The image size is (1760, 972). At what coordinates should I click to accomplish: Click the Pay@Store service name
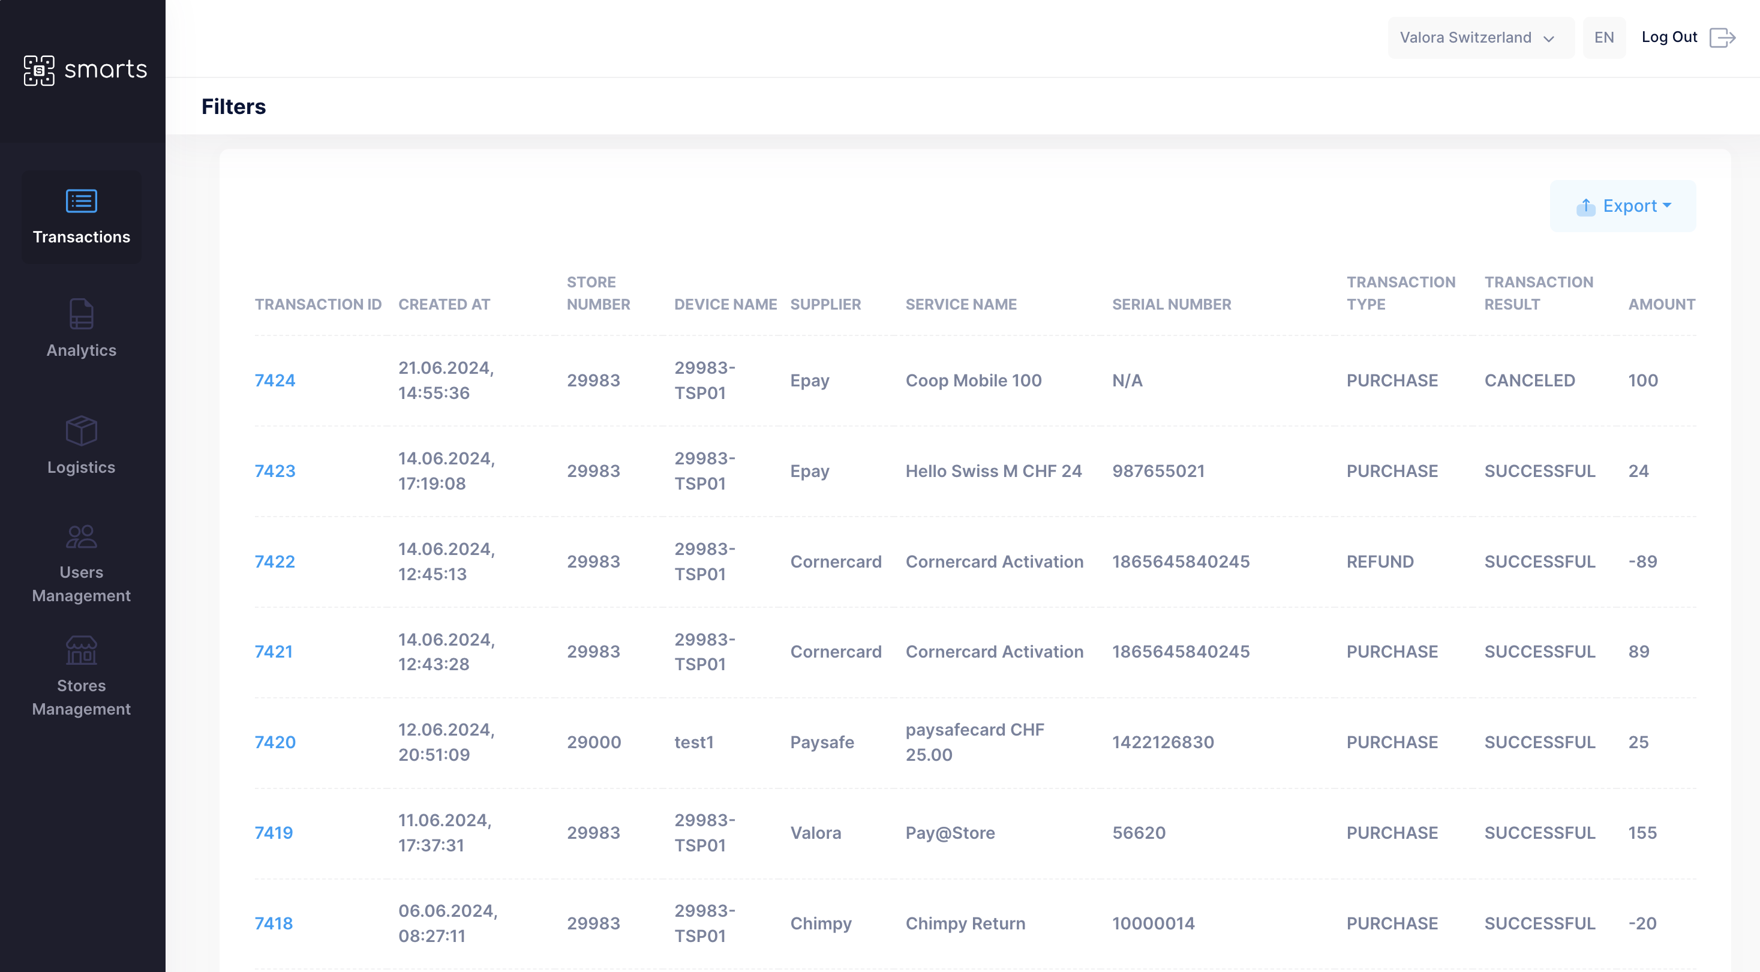(x=950, y=833)
